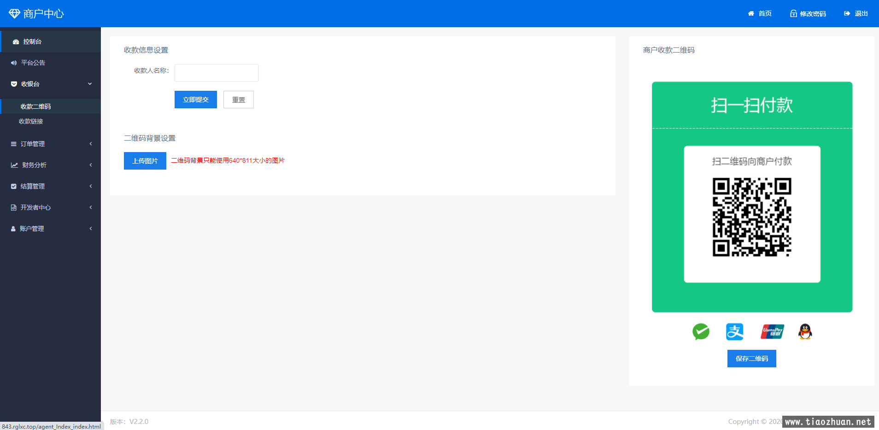Image resolution: width=879 pixels, height=430 pixels.
Task: Click the Alipay icon
Action: 735,331
